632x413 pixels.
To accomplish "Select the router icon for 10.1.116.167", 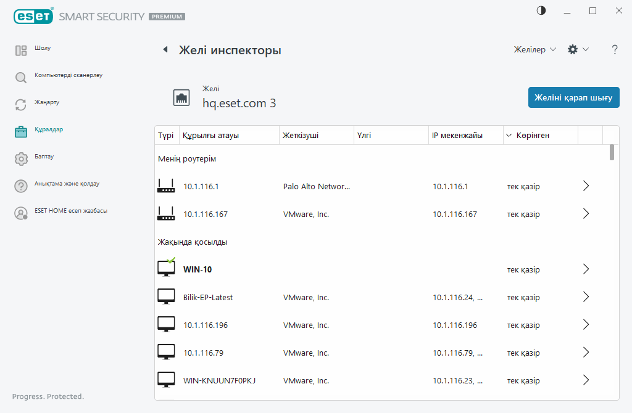I will pos(166,214).
